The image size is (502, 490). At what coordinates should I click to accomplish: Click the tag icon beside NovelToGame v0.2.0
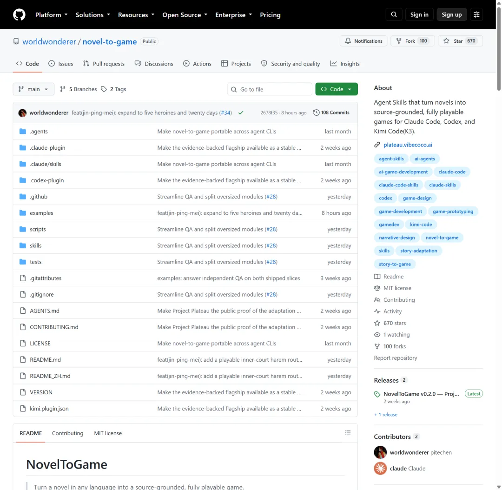click(x=377, y=394)
